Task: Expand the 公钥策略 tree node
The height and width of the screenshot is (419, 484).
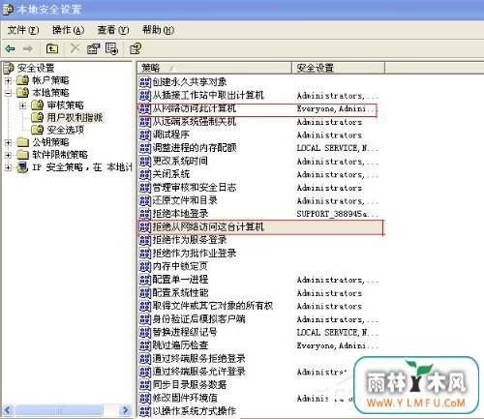Action: [9, 142]
